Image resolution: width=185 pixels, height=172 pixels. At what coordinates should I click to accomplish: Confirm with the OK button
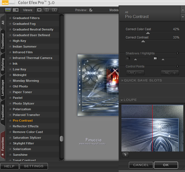tap(166, 165)
